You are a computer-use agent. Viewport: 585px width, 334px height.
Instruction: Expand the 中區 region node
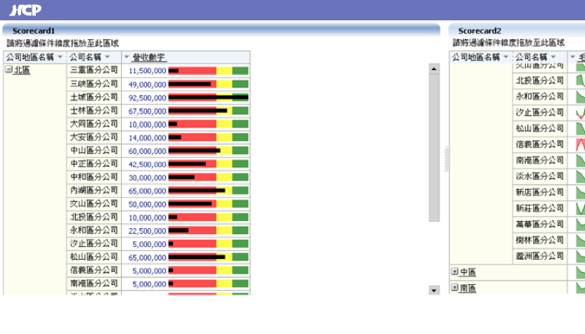[x=455, y=272]
